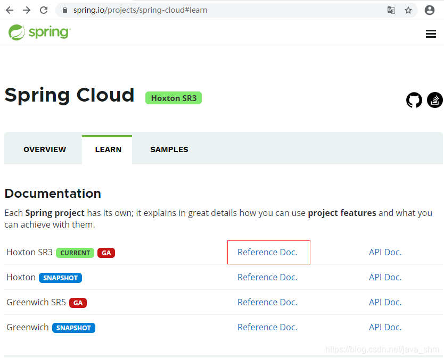Open the user profile icon

(x=429, y=10)
